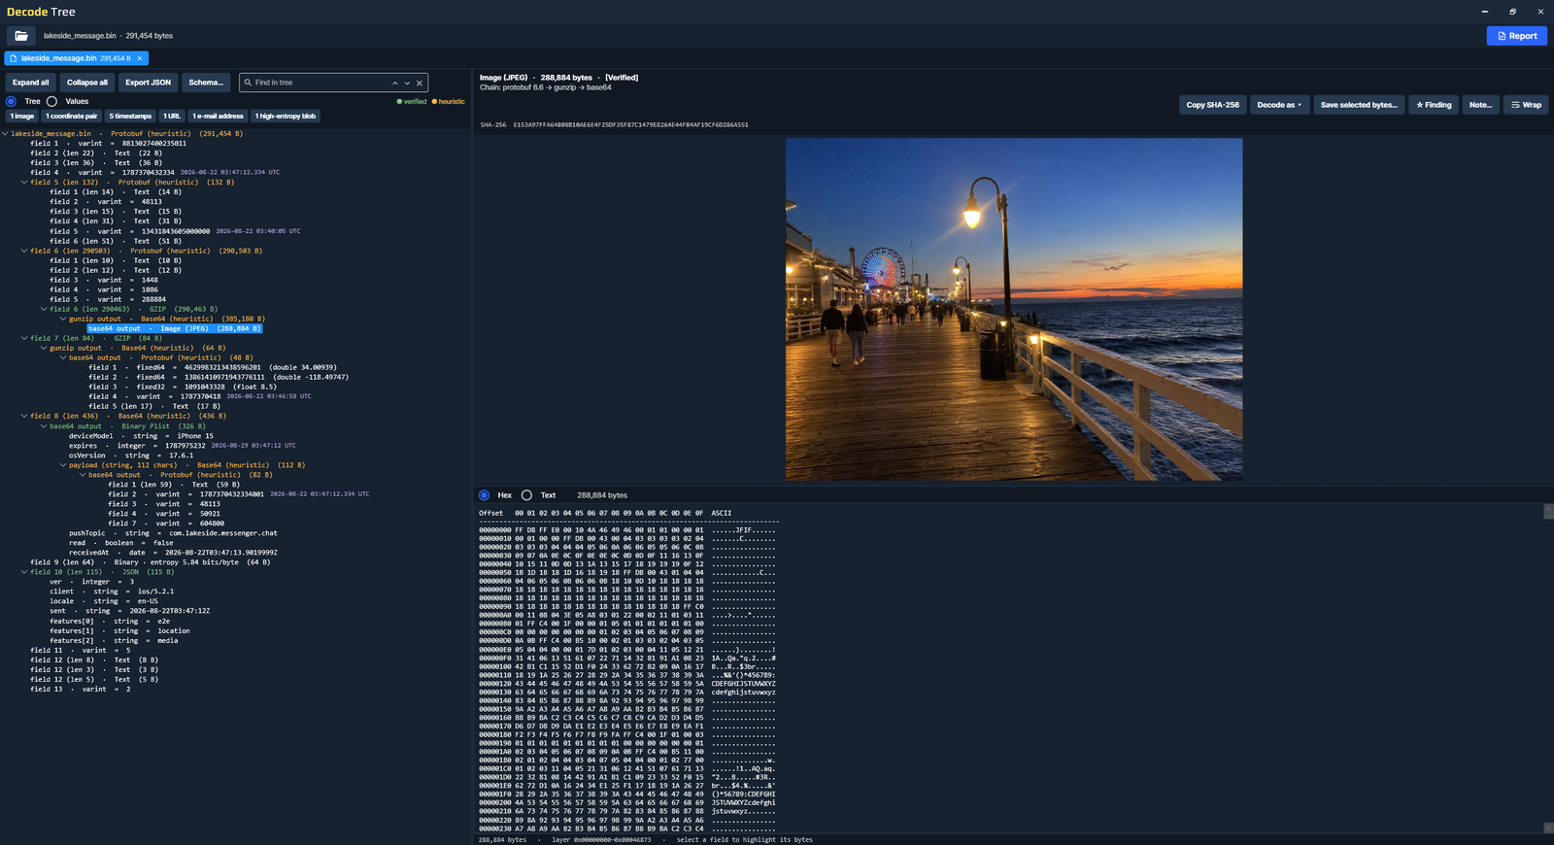The height and width of the screenshot is (845, 1554).
Task: Select the lakeside_message.bin file tab
Action: 77,58
